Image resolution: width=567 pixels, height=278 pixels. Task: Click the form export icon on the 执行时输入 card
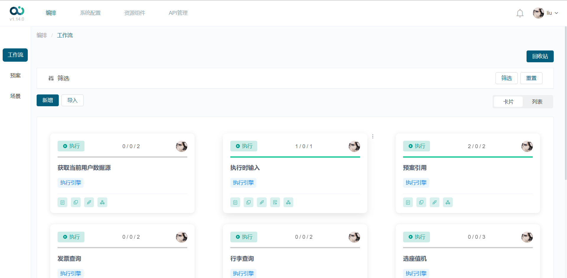tap(275, 202)
